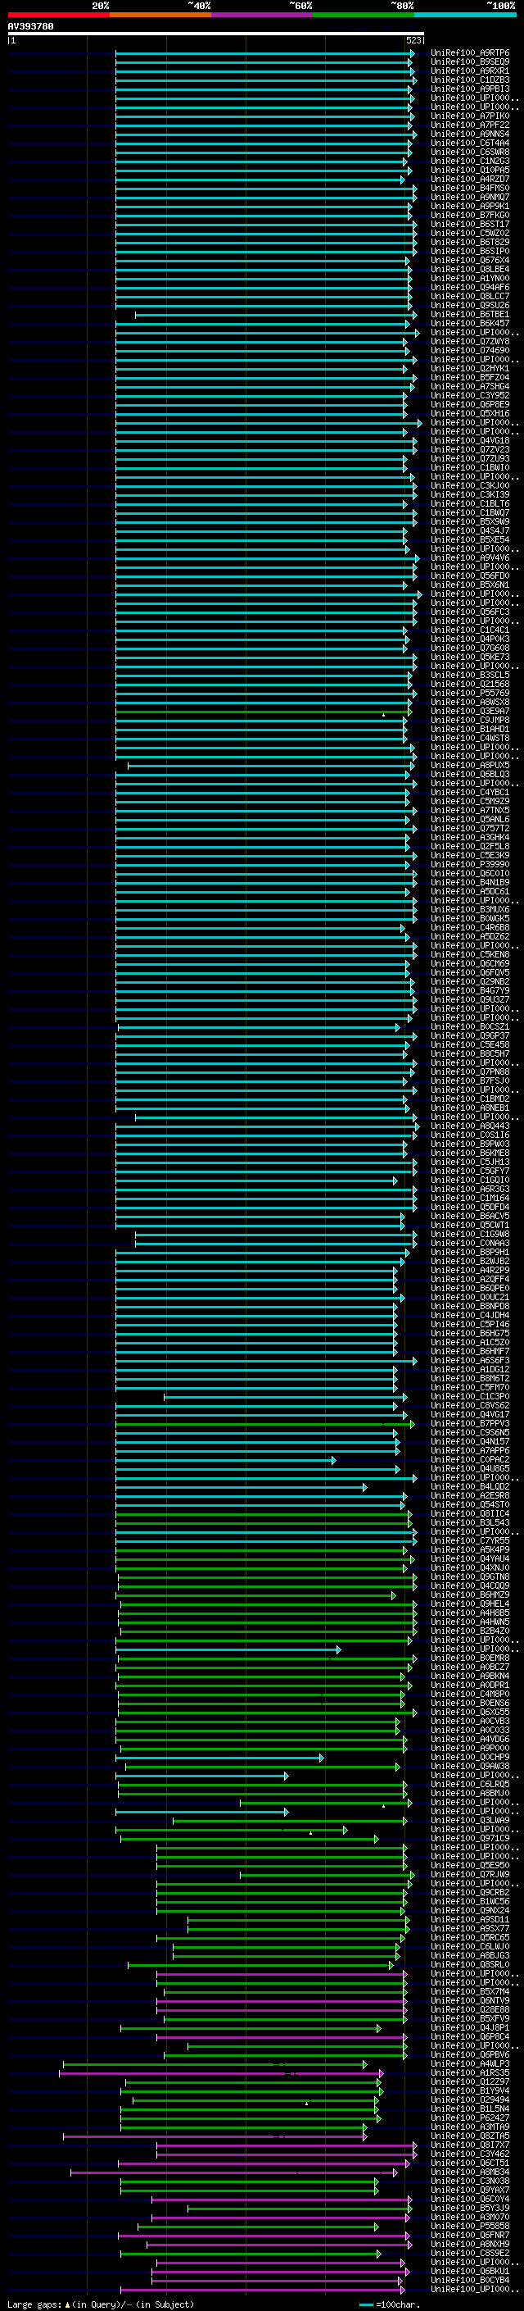Click the red 20% identity legend segment
This screenshot has height=2311, width=524.
tap(58, 16)
